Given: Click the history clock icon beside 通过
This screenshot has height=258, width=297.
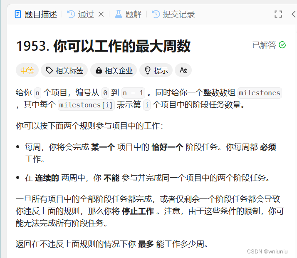Looking at the screenshot, I should 71,15.
